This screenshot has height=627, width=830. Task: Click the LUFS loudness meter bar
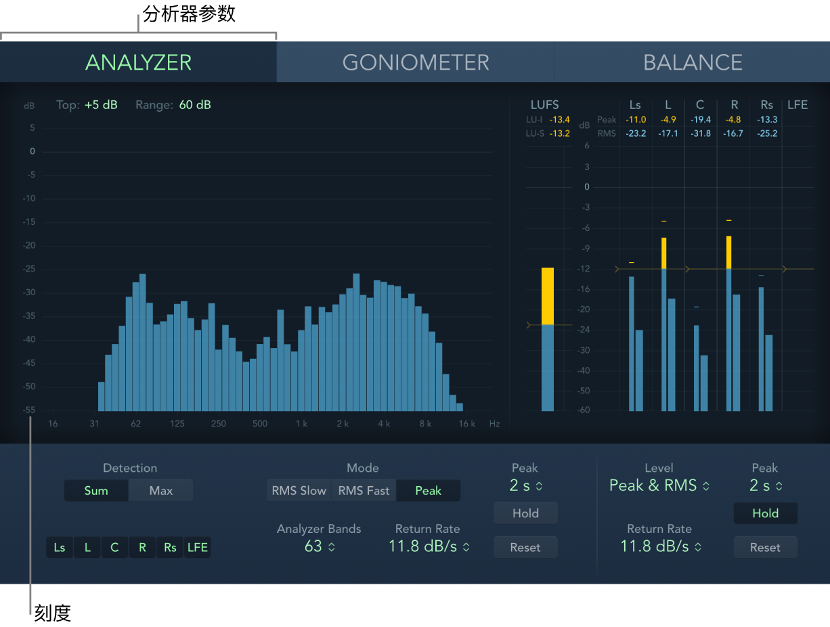[x=547, y=339]
